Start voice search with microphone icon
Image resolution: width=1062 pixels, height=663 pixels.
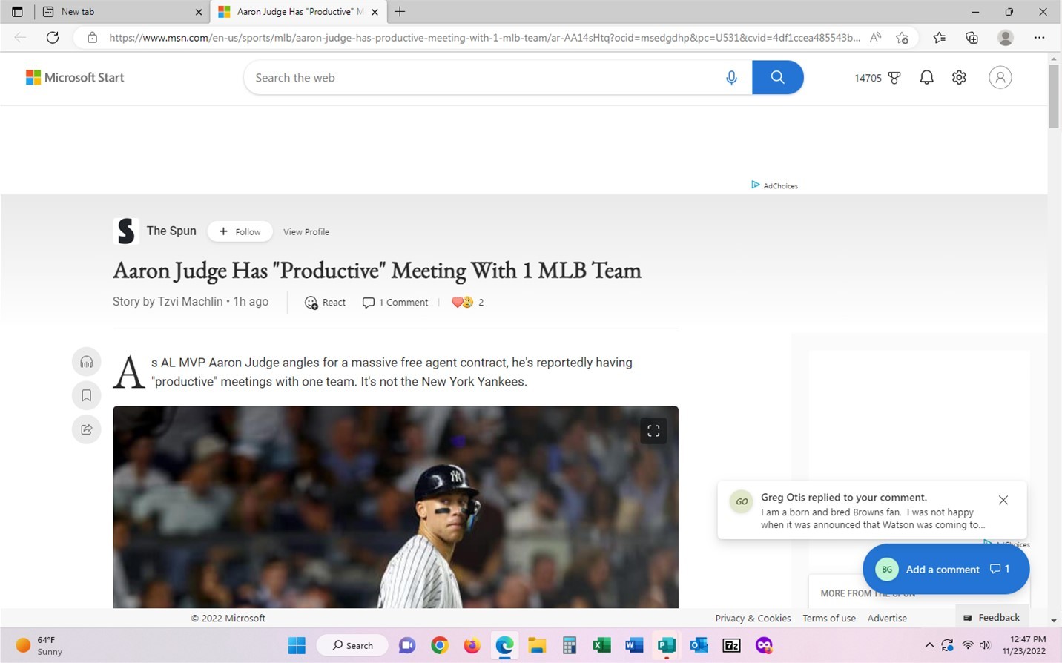click(x=731, y=77)
